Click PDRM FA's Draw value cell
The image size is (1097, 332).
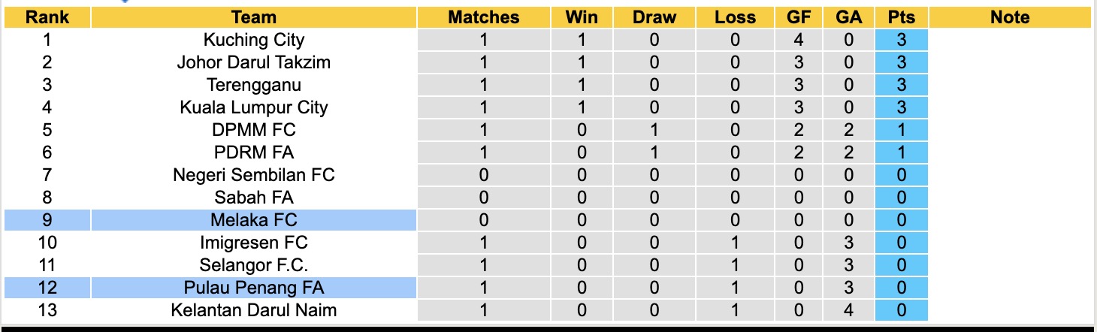pos(654,152)
